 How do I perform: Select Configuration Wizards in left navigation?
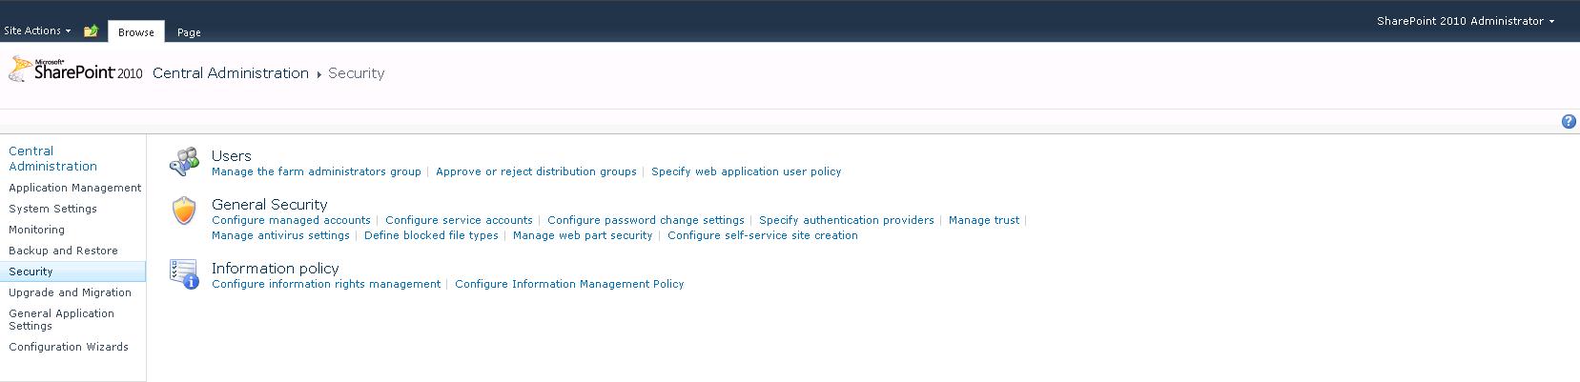click(69, 348)
